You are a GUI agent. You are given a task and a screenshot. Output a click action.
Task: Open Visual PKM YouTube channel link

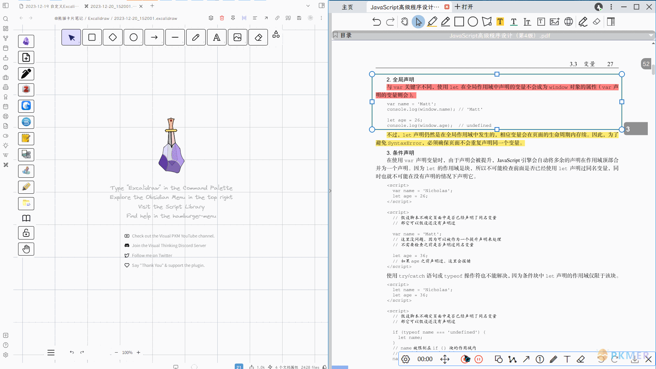tap(169, 236)
